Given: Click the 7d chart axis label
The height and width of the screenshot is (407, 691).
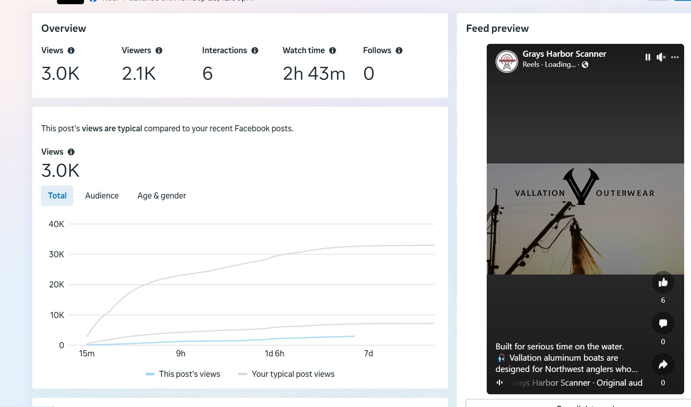Looking at the screenshot, I should (x=368, y=353).
